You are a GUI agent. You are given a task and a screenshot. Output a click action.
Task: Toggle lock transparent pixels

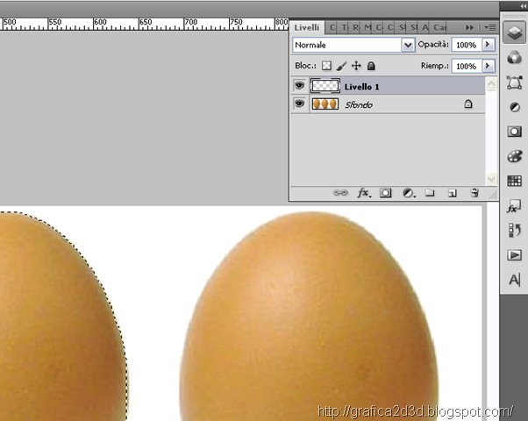coord(326,66)
